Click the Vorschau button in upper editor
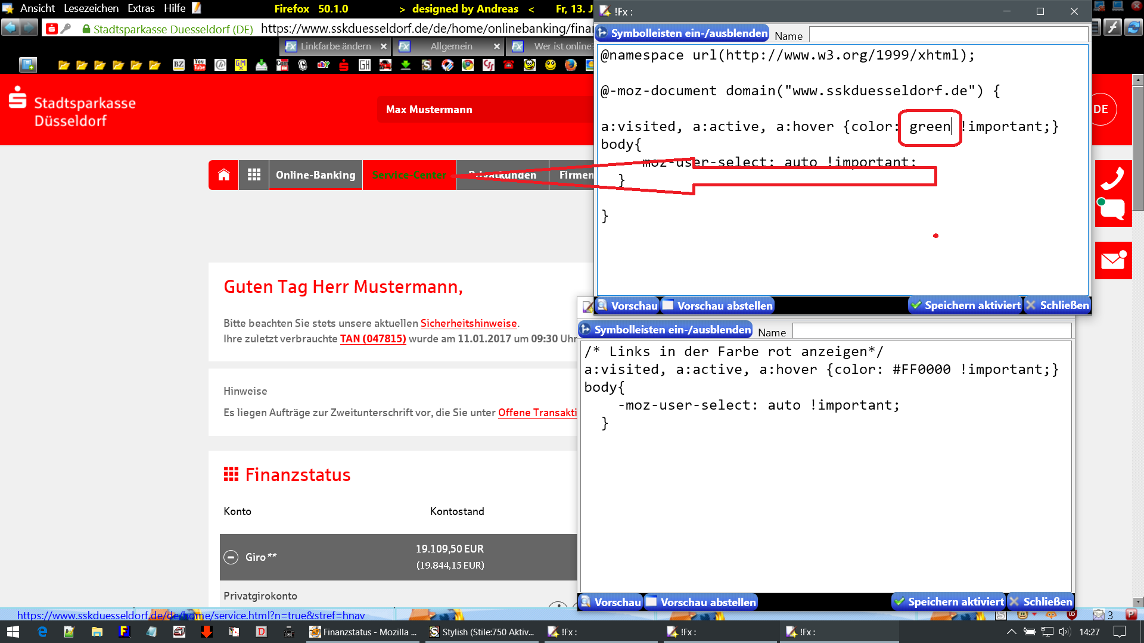 628,305
